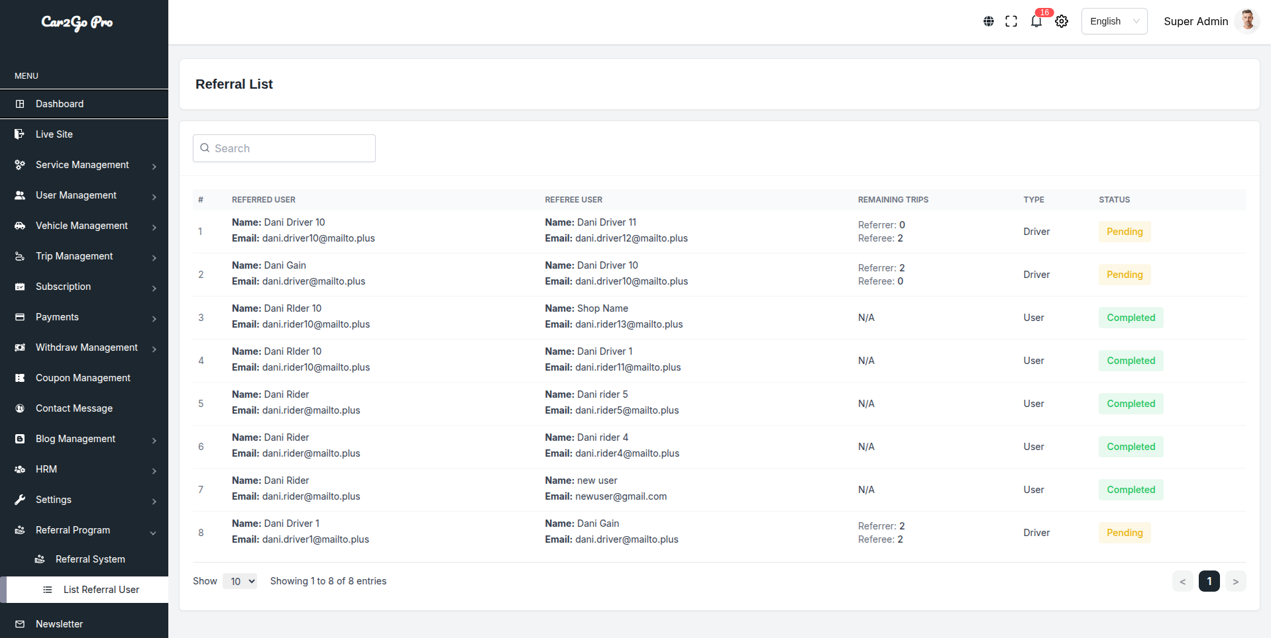Toggle fullscreen mode icon
This screenshot has width=1271, height=638.
click(x=1011, y=21)
